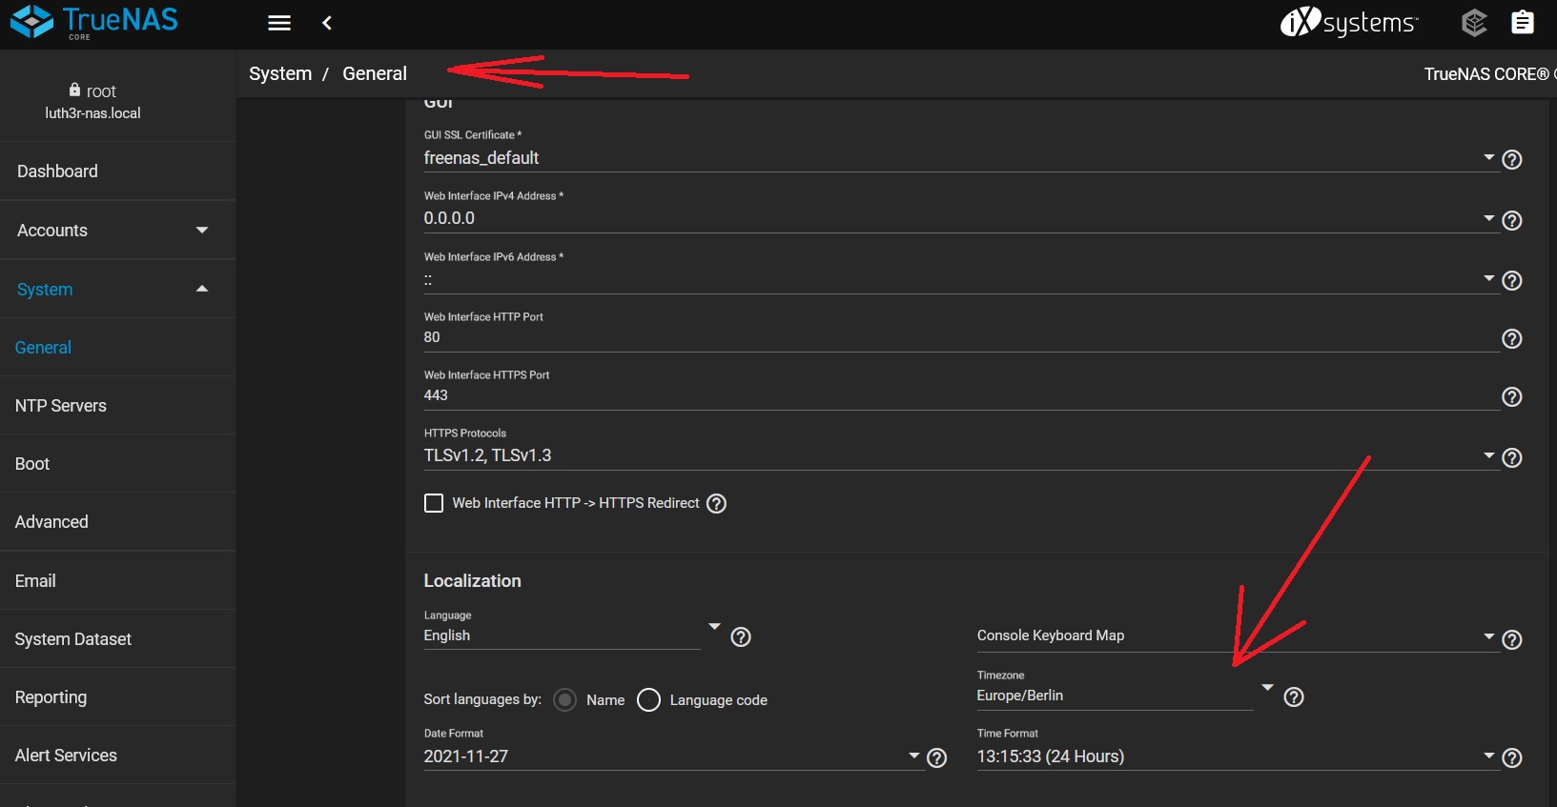Open the Time Format dropdown
Image resolution: width=1557 pixels, height=807 pixels.
click(1237, 757)
